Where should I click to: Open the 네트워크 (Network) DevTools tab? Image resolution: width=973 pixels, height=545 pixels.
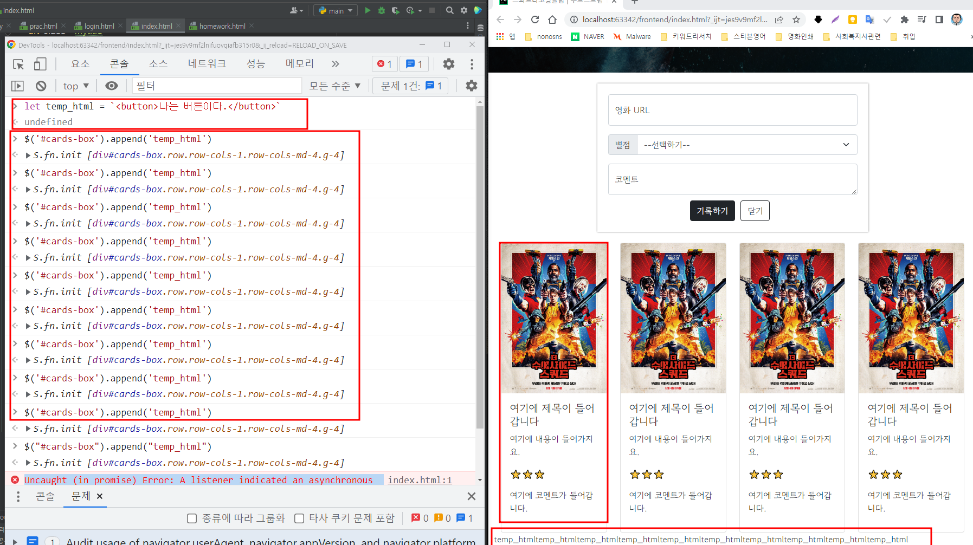207,64
